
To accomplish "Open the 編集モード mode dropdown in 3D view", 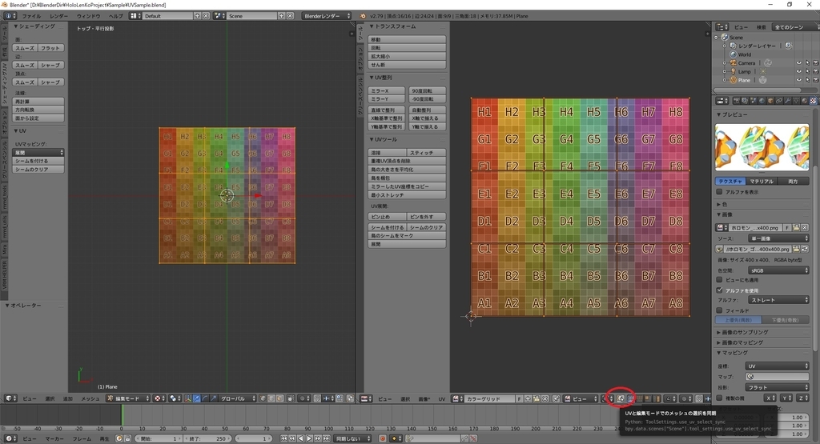I will 127,398.
